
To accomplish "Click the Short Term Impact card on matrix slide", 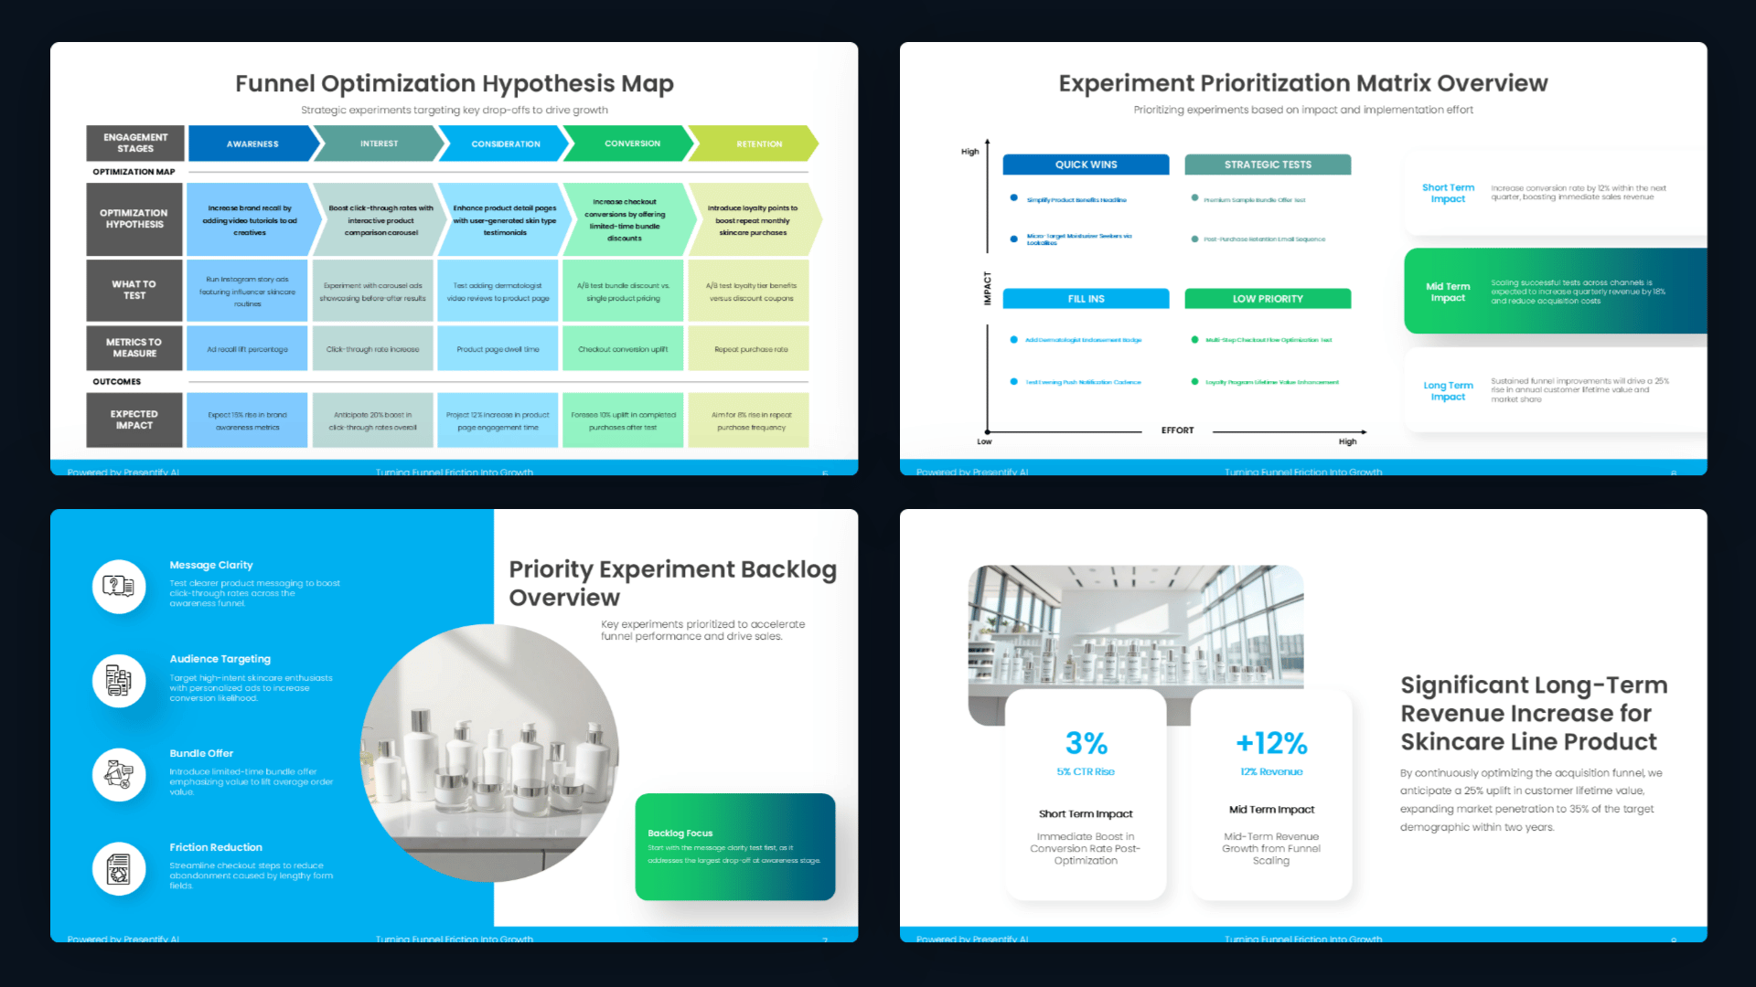I will point(1555,193).
